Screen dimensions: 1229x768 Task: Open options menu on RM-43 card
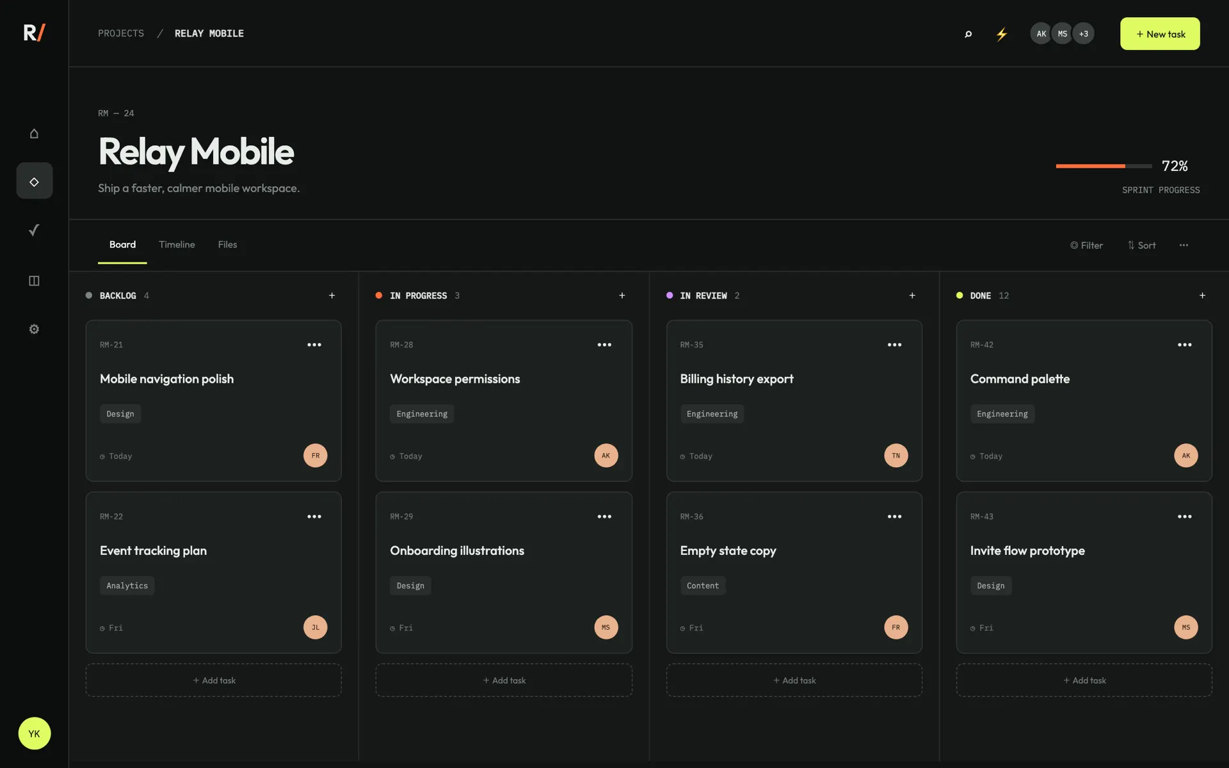1185,516
